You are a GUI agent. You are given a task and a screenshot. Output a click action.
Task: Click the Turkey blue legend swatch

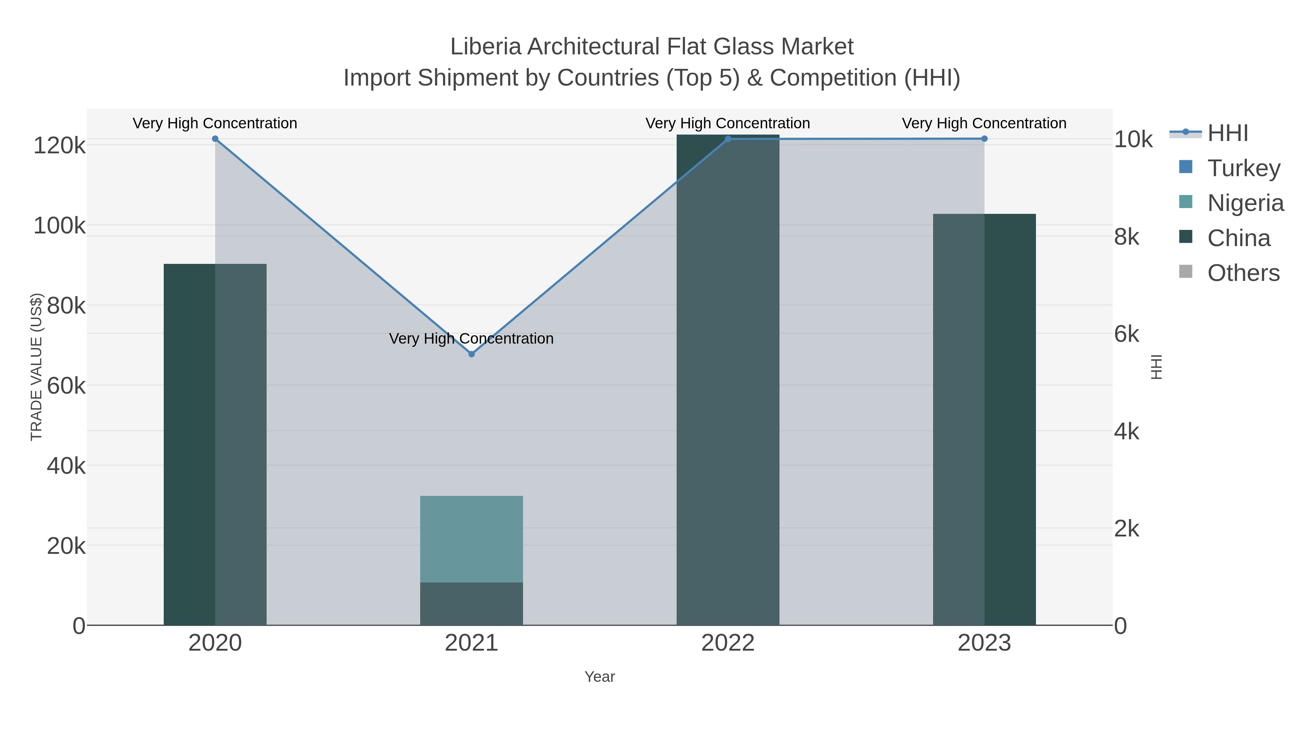1186,167
